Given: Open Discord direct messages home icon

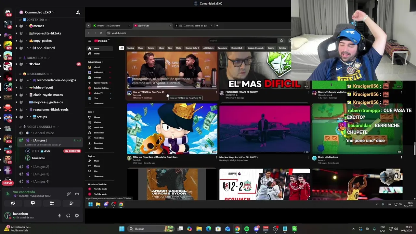Looking at the screenshot, I should coord(8,12).
